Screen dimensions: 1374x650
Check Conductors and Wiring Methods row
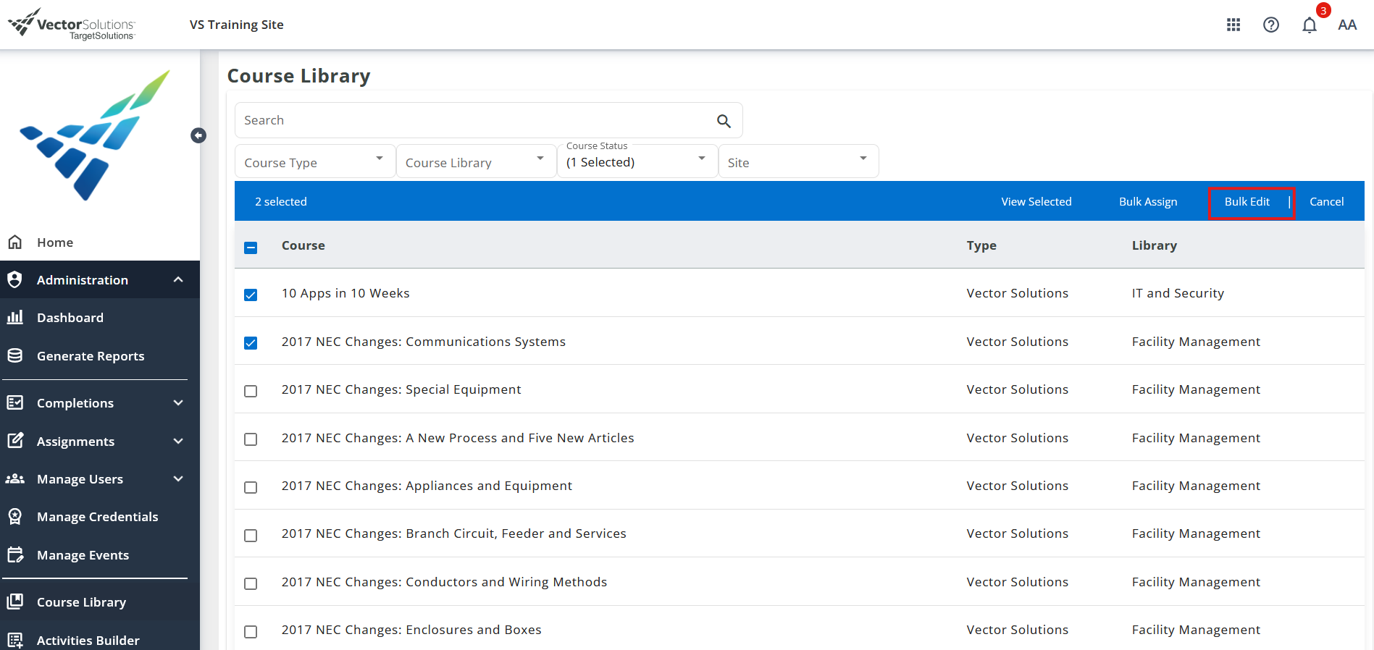tap(251, 583)
